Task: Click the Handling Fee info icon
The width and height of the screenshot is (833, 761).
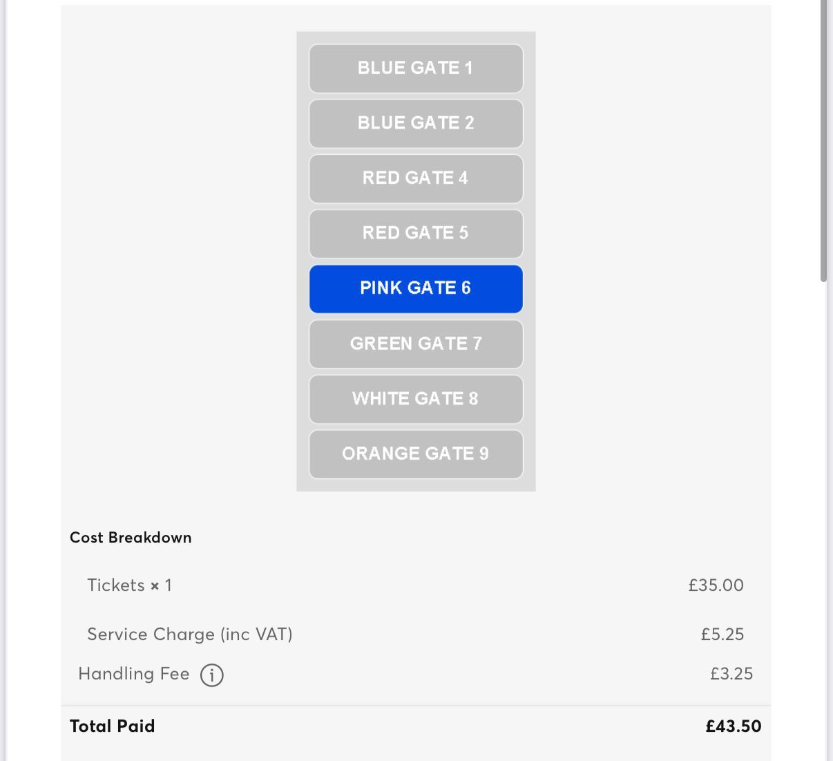Action: click(x=212, y=675)
